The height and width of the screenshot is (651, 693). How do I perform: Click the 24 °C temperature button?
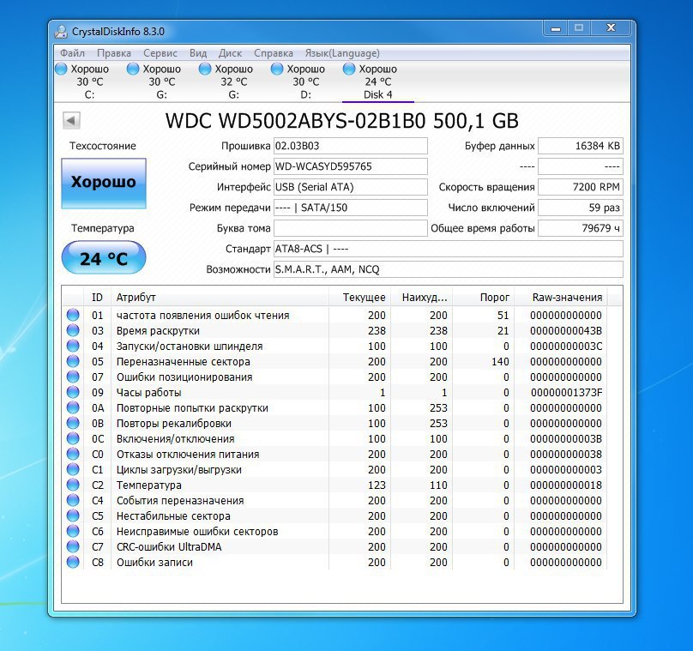104,257
